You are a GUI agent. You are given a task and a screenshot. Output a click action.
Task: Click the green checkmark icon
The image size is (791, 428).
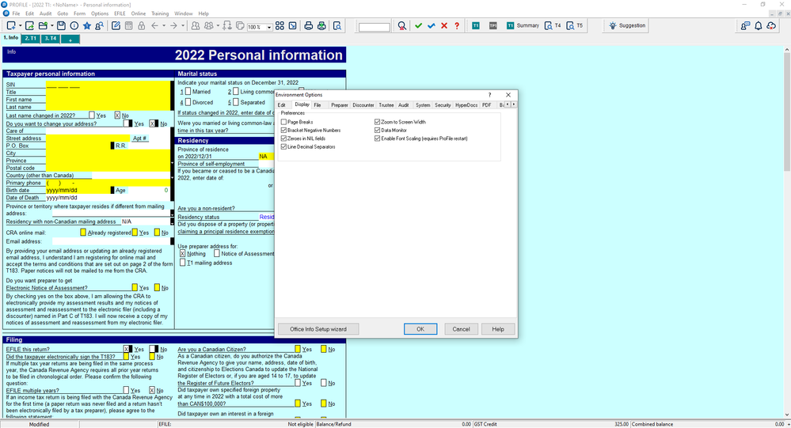tap(418, 25)
